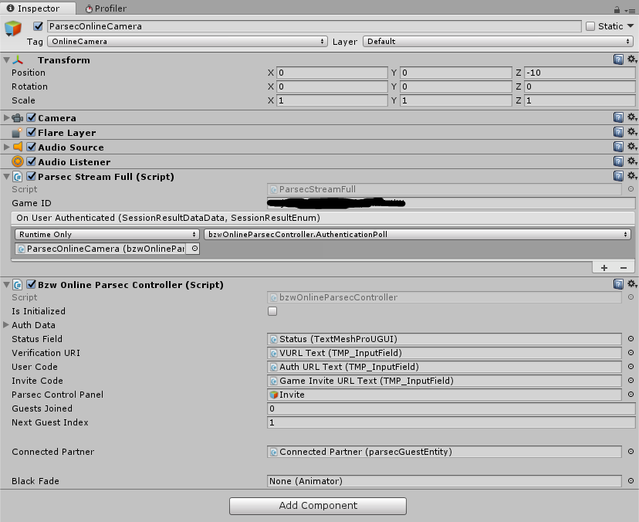Screen dimensions: 639x522
Task: Open Bzw Online Parsec Controller help icon
Action: 618,284
